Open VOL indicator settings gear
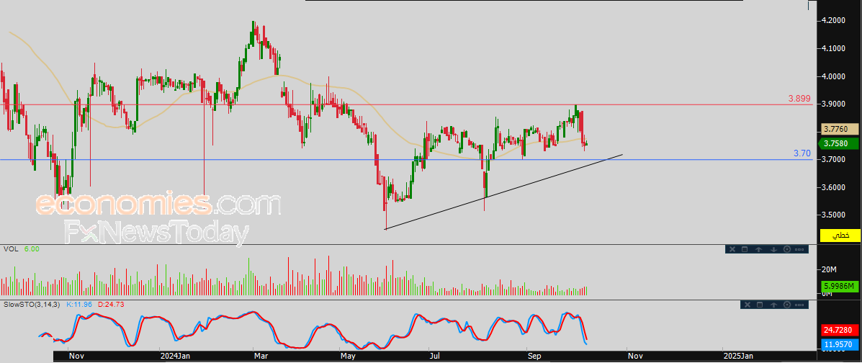This screenshot has height=363, width=862. coord(786,249)
